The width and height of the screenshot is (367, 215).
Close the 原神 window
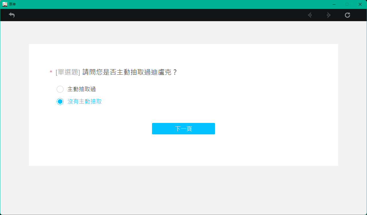[x=360, y=4]
